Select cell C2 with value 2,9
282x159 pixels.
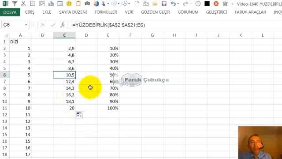[x=64, y=48]
